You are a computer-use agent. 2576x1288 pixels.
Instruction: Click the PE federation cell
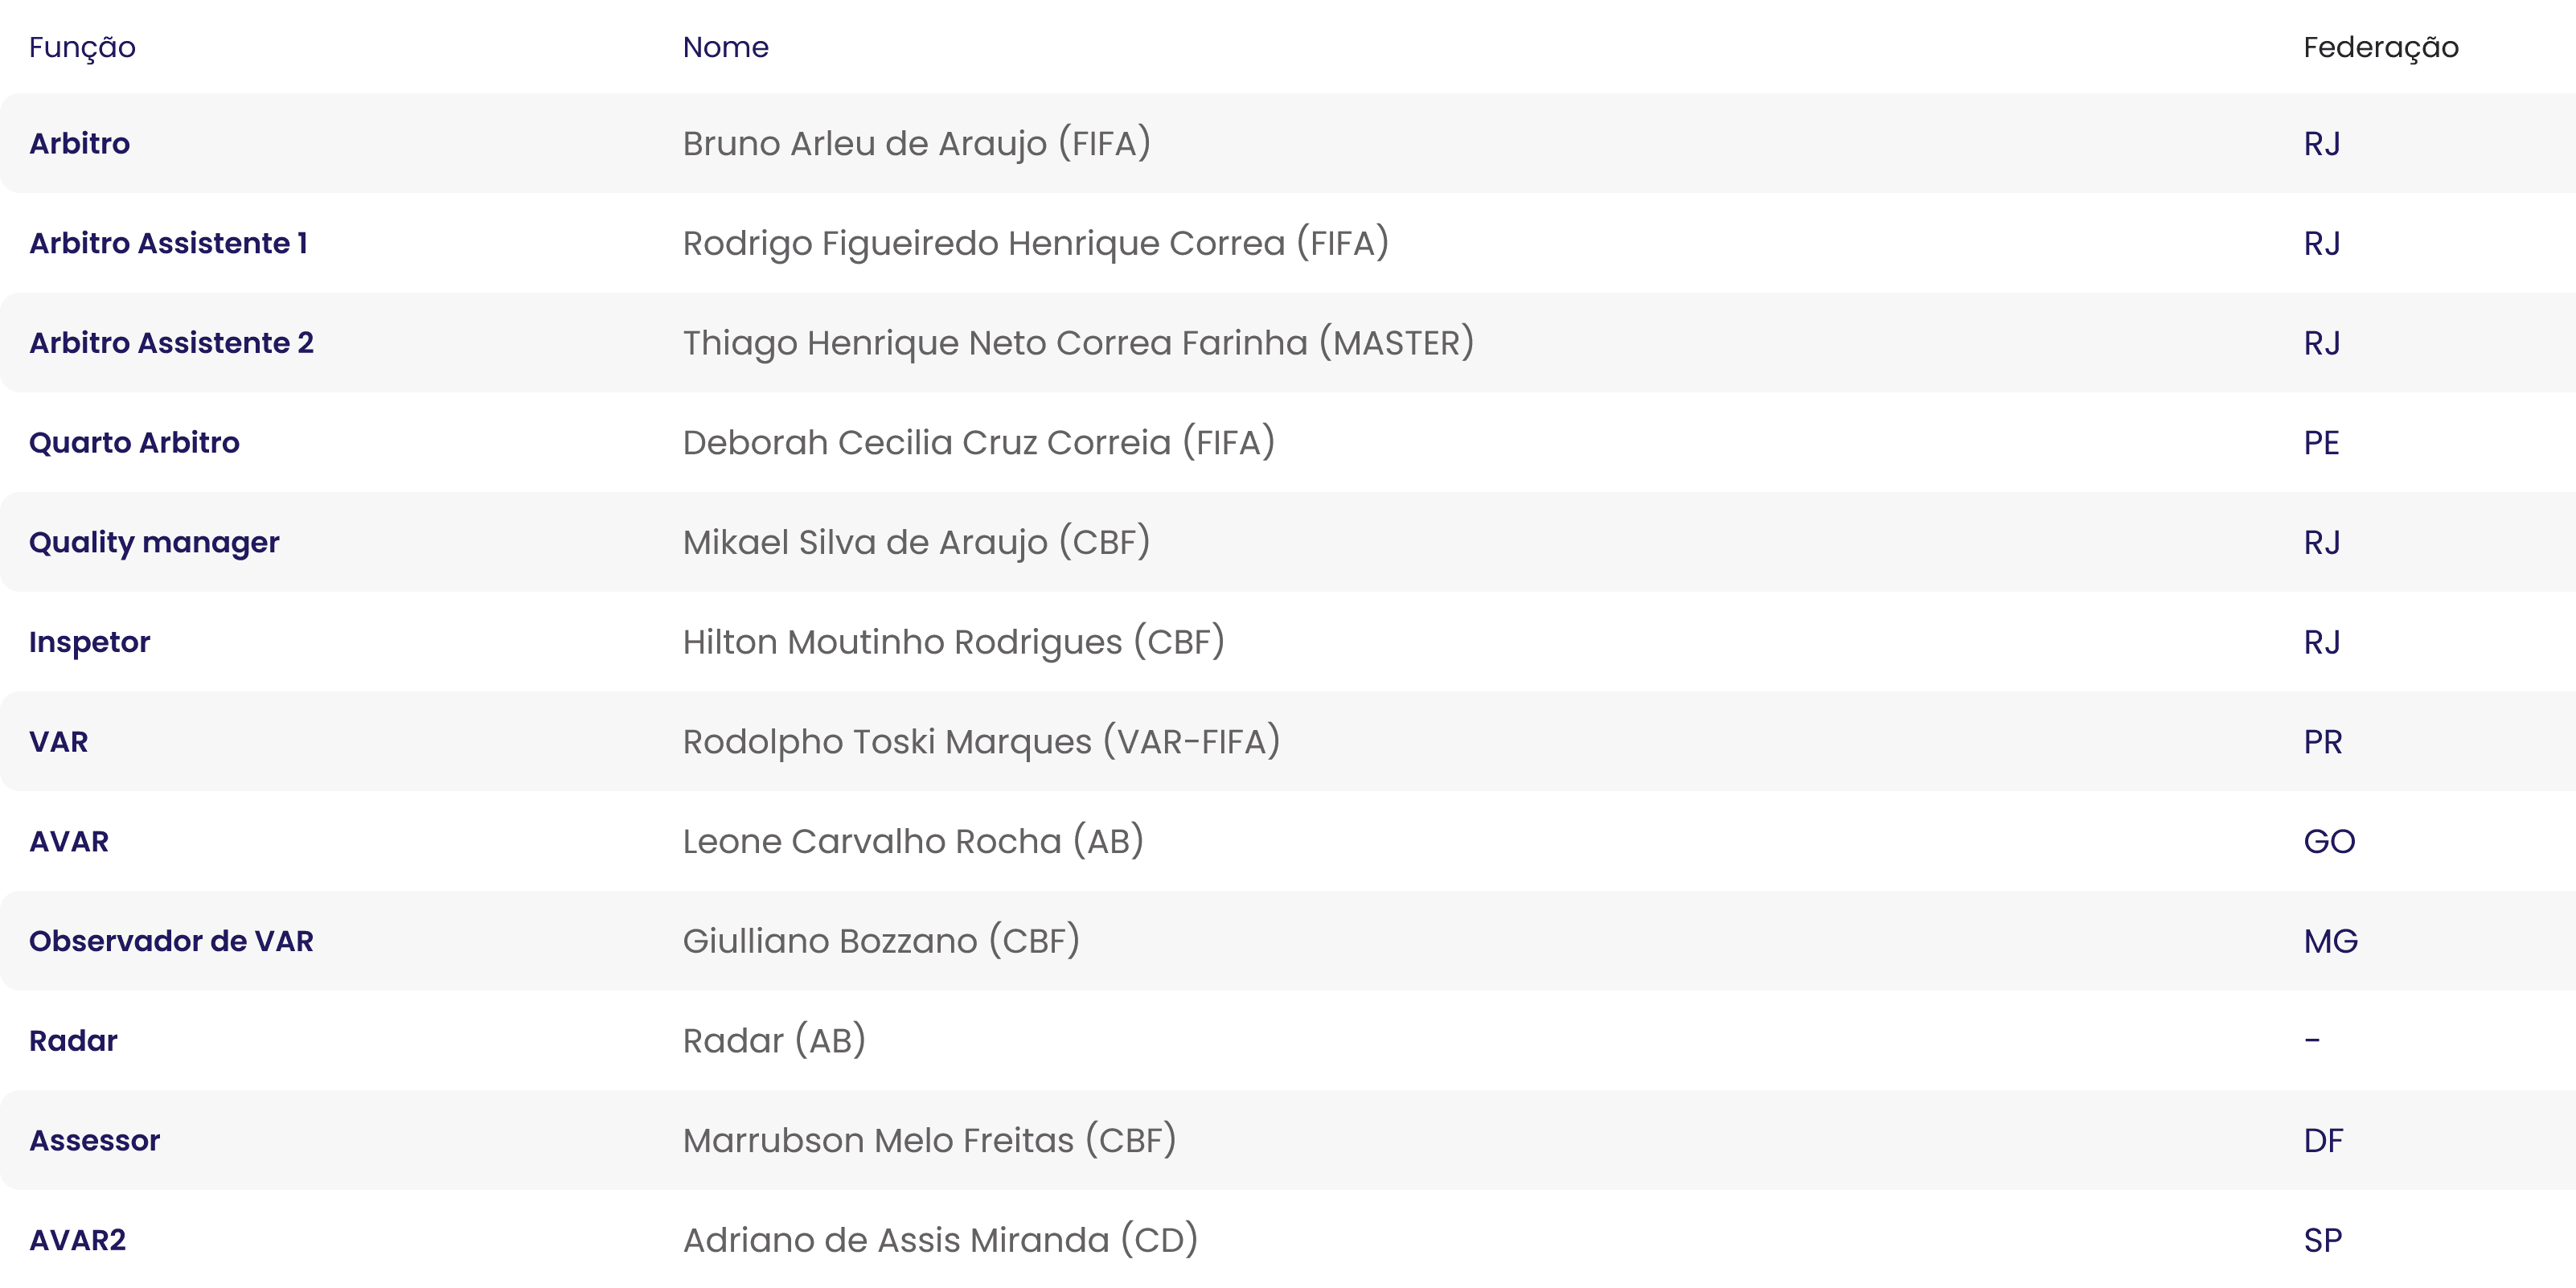[2321, 442]
